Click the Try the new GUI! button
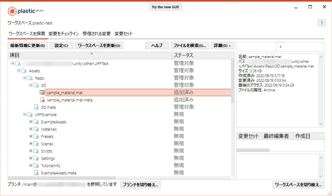This screenshot has height=196, width=332. [x=166, y=7]
